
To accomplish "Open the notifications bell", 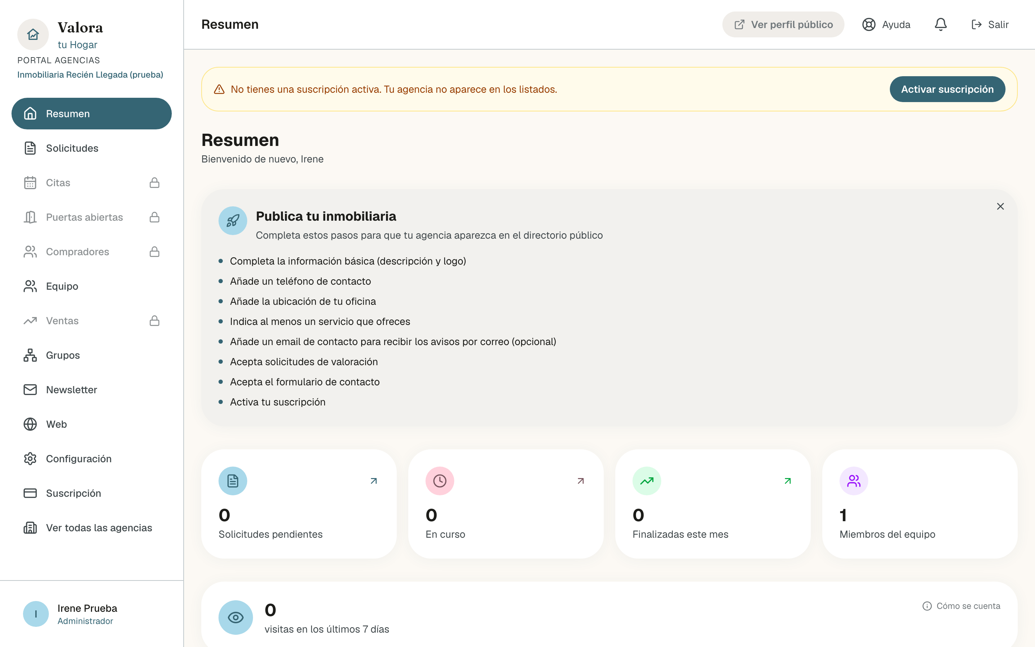I will pyautogui.click(x=940, y=24).
